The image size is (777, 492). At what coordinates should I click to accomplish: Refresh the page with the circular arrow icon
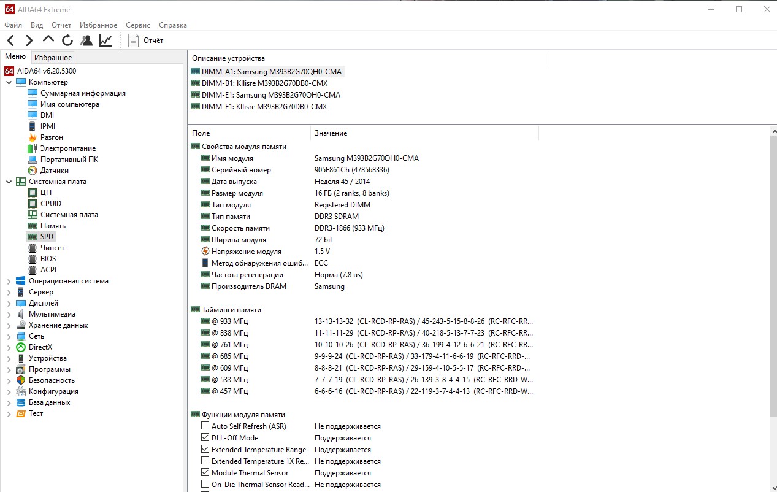click(67, 40)
